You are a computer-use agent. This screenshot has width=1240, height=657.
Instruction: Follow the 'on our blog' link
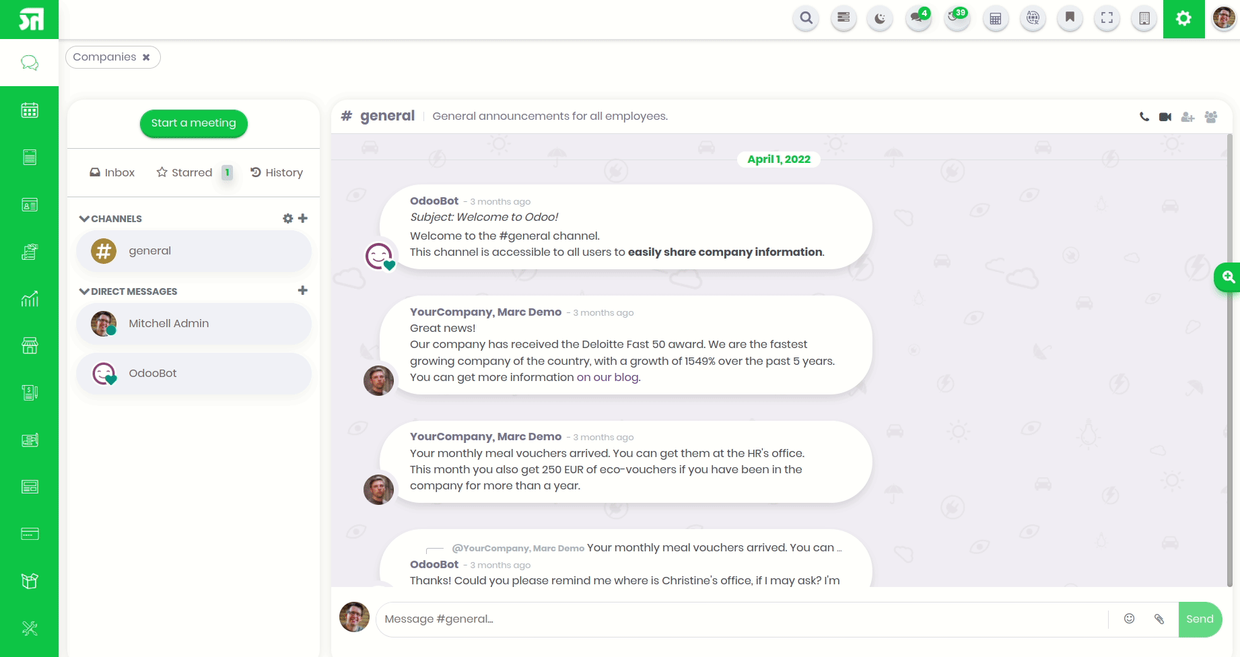pos(608,377)
